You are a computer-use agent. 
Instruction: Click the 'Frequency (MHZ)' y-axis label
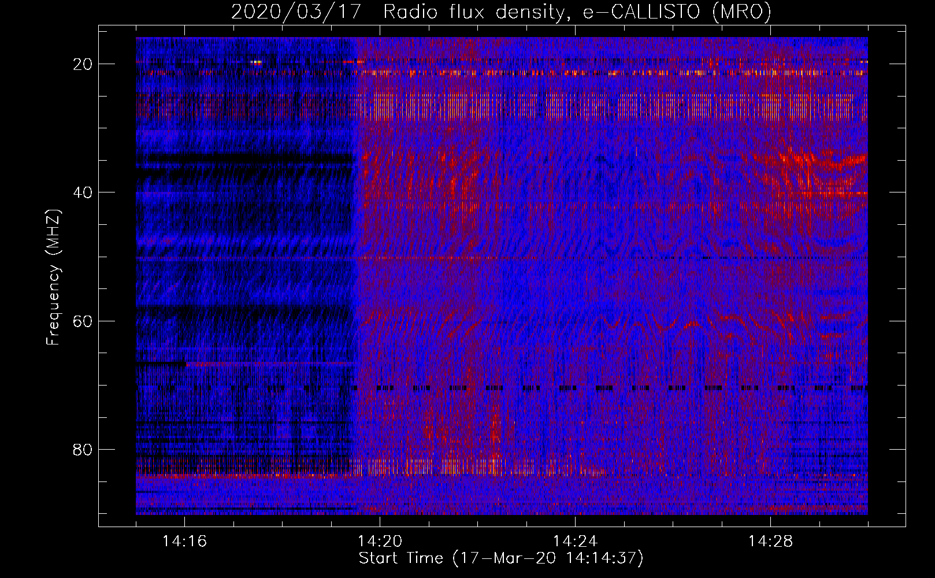point(53,277)
